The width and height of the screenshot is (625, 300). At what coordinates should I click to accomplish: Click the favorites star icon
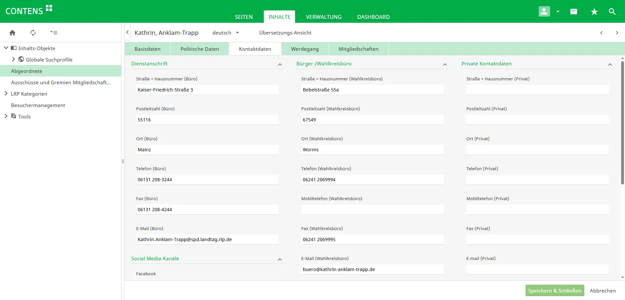click(594, 12)
